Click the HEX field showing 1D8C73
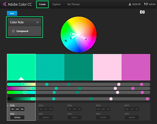Screen dimensions: 157x124 coord(74,117)
